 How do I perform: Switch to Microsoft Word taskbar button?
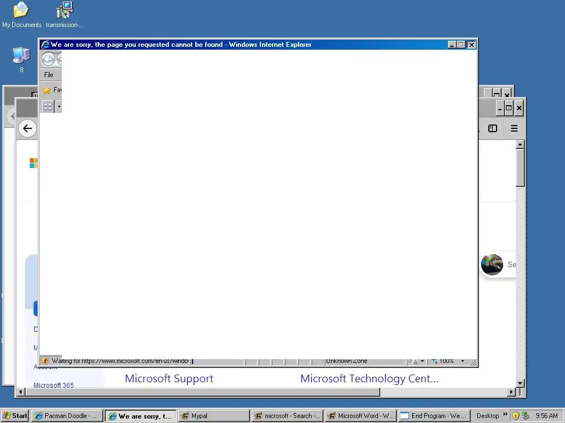point(361,416)
